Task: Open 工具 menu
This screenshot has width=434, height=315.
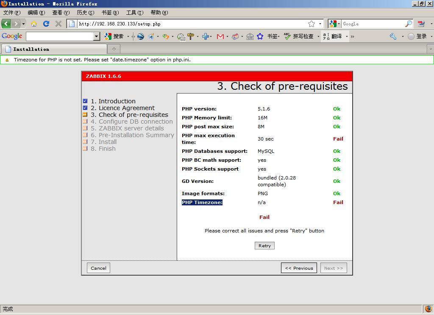Action: pos(135,12)
